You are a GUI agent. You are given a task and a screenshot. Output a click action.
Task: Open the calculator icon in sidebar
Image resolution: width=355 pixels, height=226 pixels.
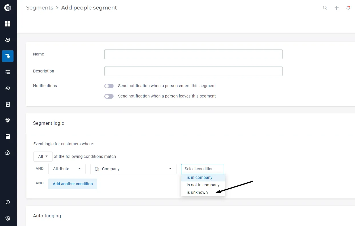click(8, 137)
